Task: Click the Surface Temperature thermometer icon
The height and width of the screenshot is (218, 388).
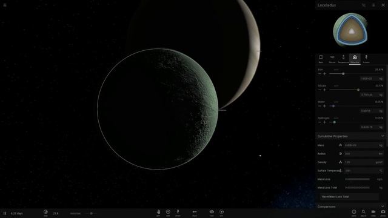Action: point(341,171)
